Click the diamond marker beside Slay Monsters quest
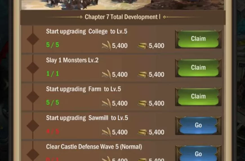This screenshot has width=245, height=161. [33, 68]
